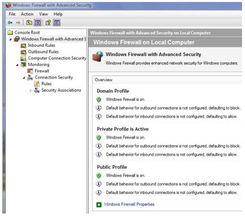Expand the Security Associations node

coord(30,91)
